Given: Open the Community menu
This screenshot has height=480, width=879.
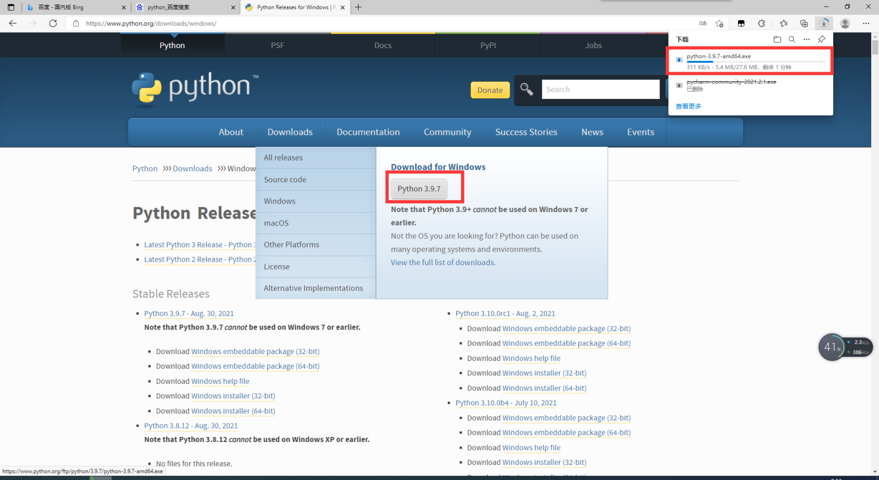Looking at the screenshot, I should click(x=448, y=132).
